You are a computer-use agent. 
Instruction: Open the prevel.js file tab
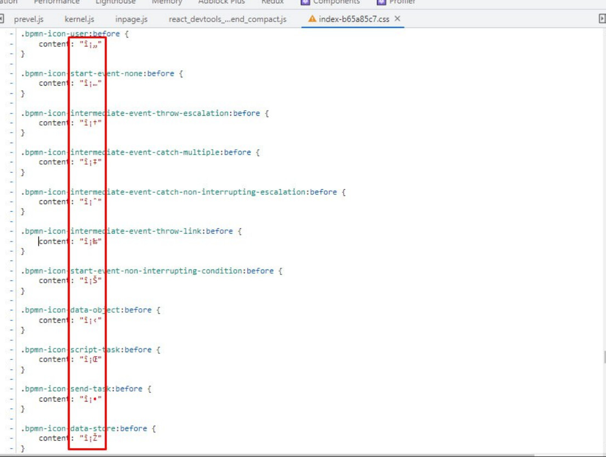coord(29,19)
